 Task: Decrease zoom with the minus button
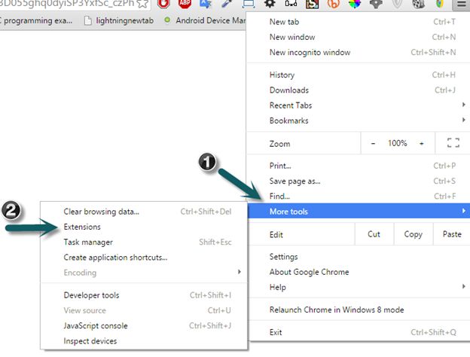pos(373,143)
